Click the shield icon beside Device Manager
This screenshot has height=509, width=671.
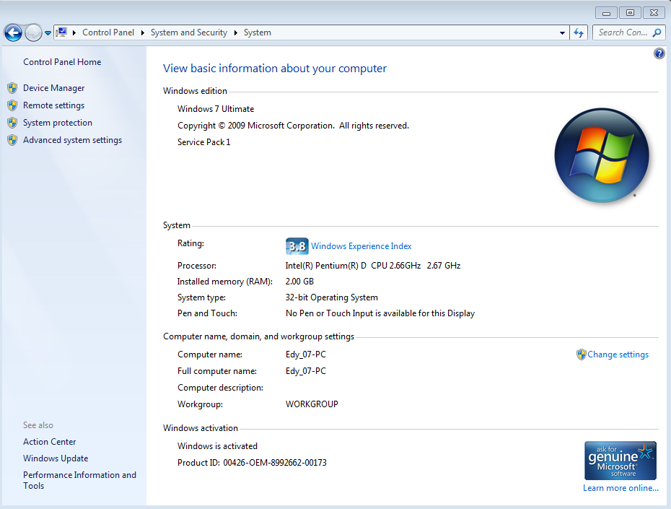click(x=12, y=88)
